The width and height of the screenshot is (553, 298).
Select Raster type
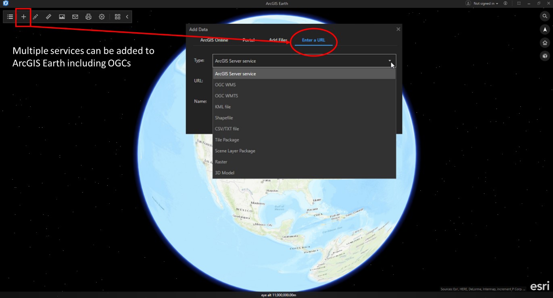(304, 161)
